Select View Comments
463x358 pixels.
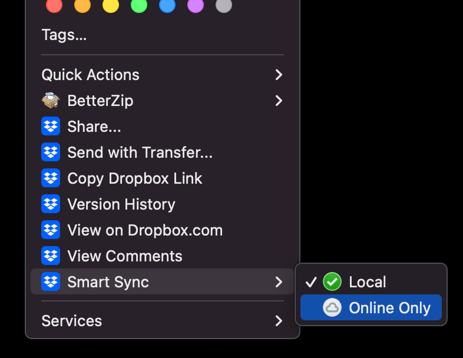click(163, 256)
